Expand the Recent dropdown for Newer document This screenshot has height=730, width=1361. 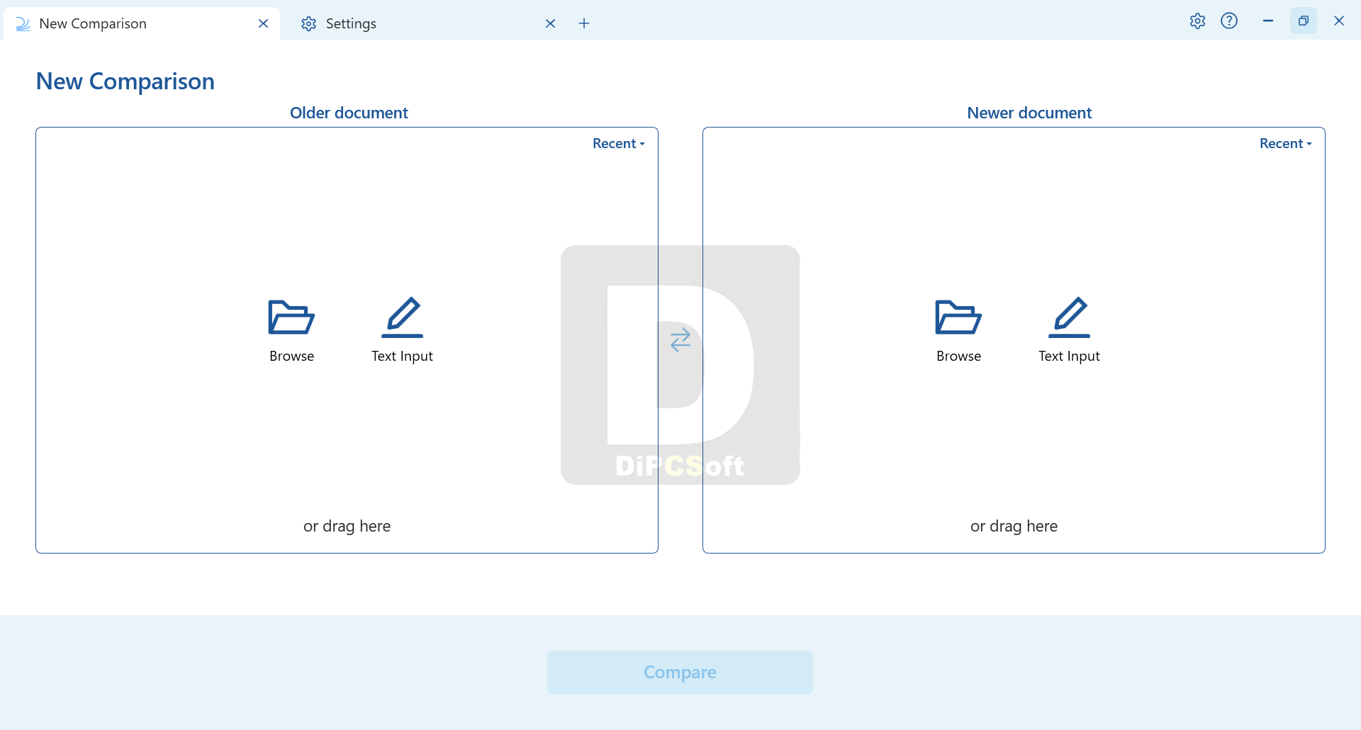(x=1286, y=143)
